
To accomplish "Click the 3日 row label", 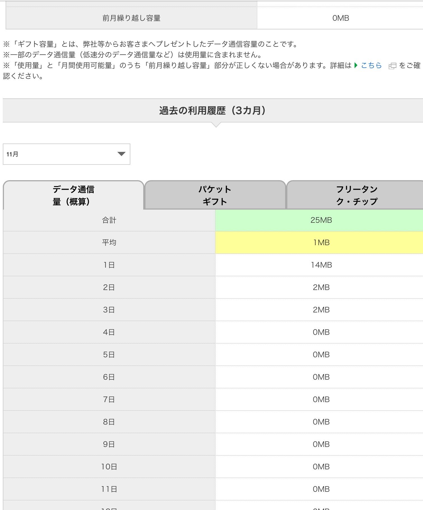I will tap(109, 310).
